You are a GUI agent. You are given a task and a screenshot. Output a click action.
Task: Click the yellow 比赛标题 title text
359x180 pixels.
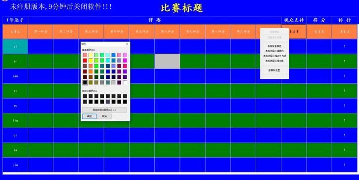click(182, 8)
